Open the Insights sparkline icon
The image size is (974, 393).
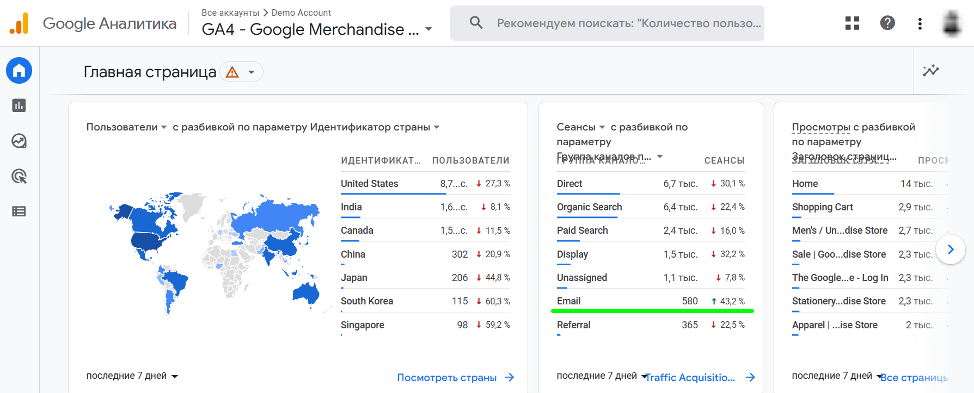coord(931,71)
